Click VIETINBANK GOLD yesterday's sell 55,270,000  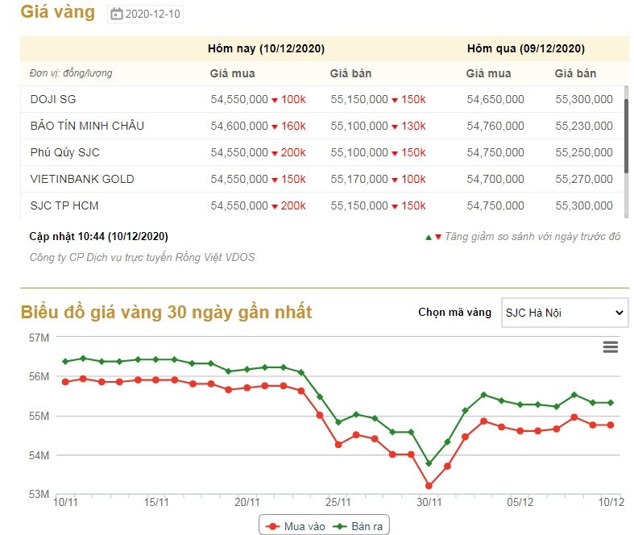click(584, 179)
